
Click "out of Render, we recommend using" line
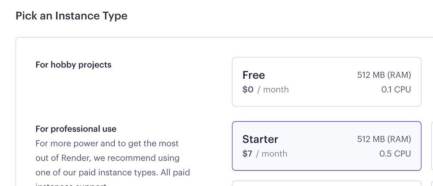tap(107, 157)
